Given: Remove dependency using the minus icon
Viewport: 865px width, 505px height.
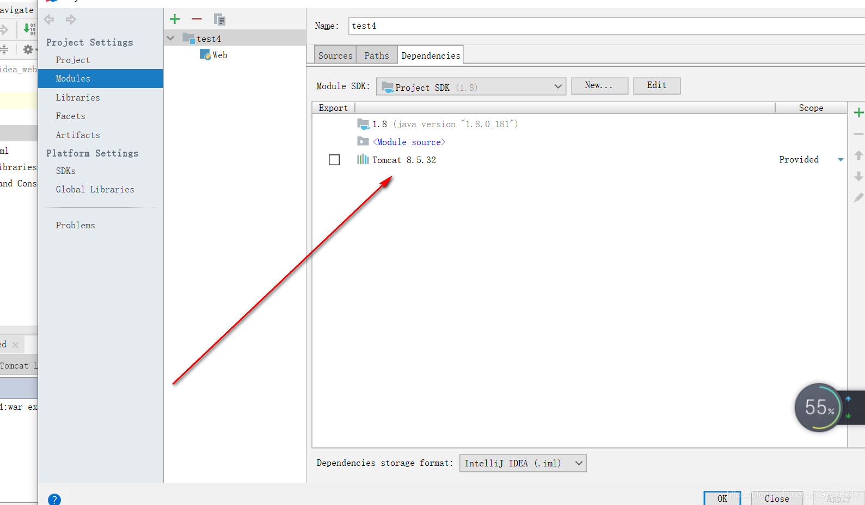Looking at the screenshot, I should point(858,134).
